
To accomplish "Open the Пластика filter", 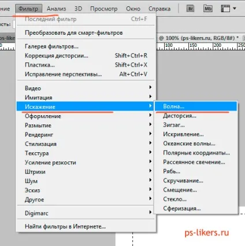I will click(x=86, y=65).
